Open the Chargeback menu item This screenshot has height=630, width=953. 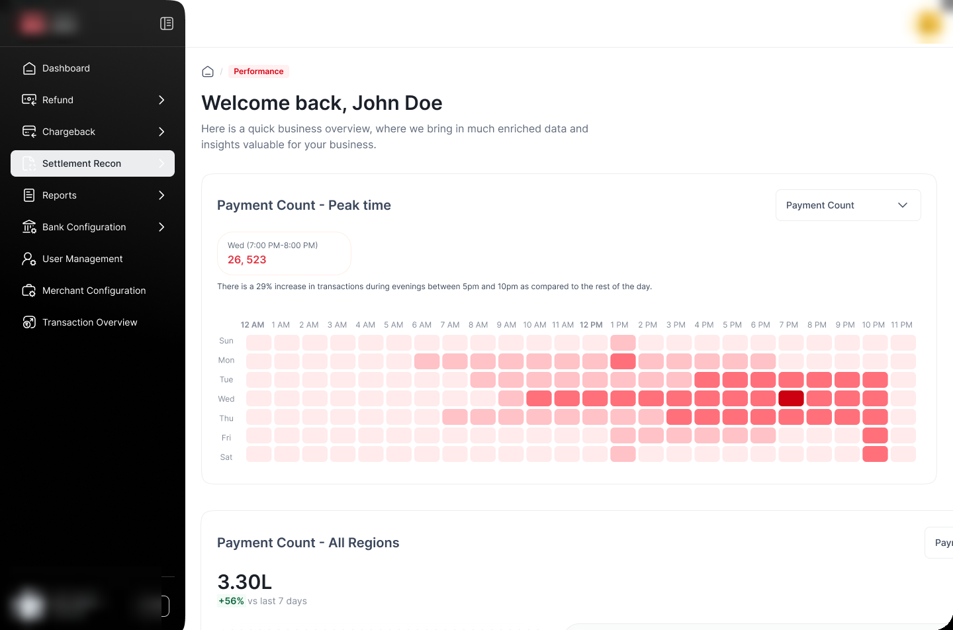[93, 132]
